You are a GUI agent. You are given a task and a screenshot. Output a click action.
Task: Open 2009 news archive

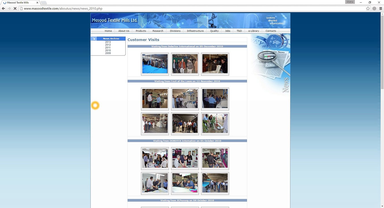pos(108,53)
